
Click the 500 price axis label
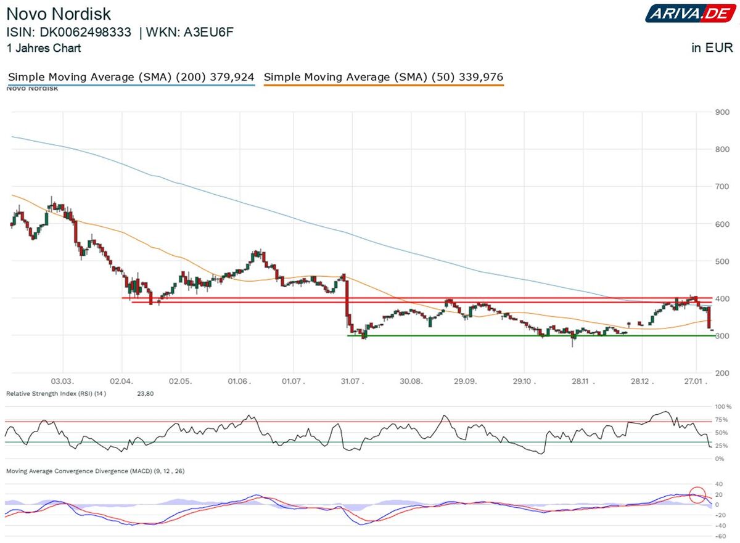click(x=722, y=261)
